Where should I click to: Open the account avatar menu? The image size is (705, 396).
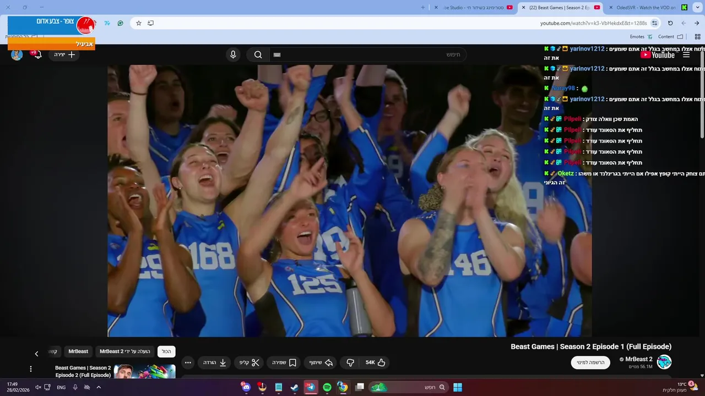pos(17,54)
